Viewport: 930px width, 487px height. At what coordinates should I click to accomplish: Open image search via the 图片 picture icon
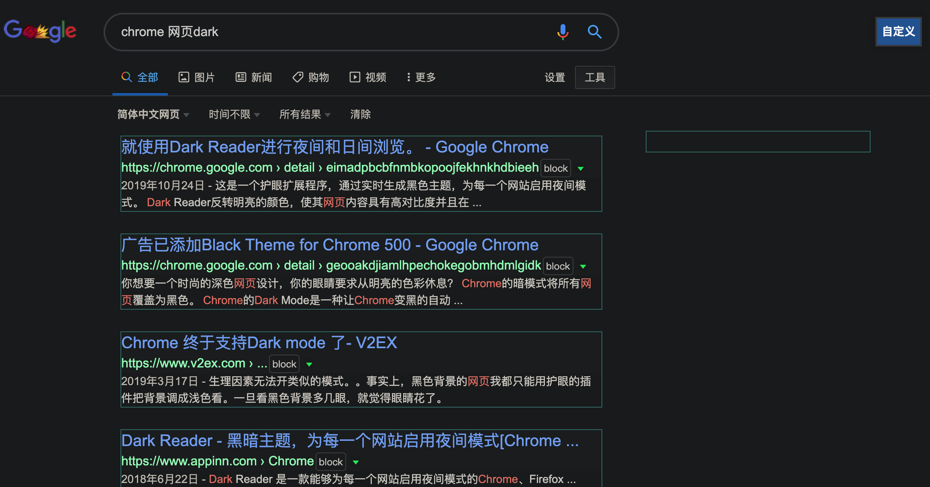coord(184,77)
